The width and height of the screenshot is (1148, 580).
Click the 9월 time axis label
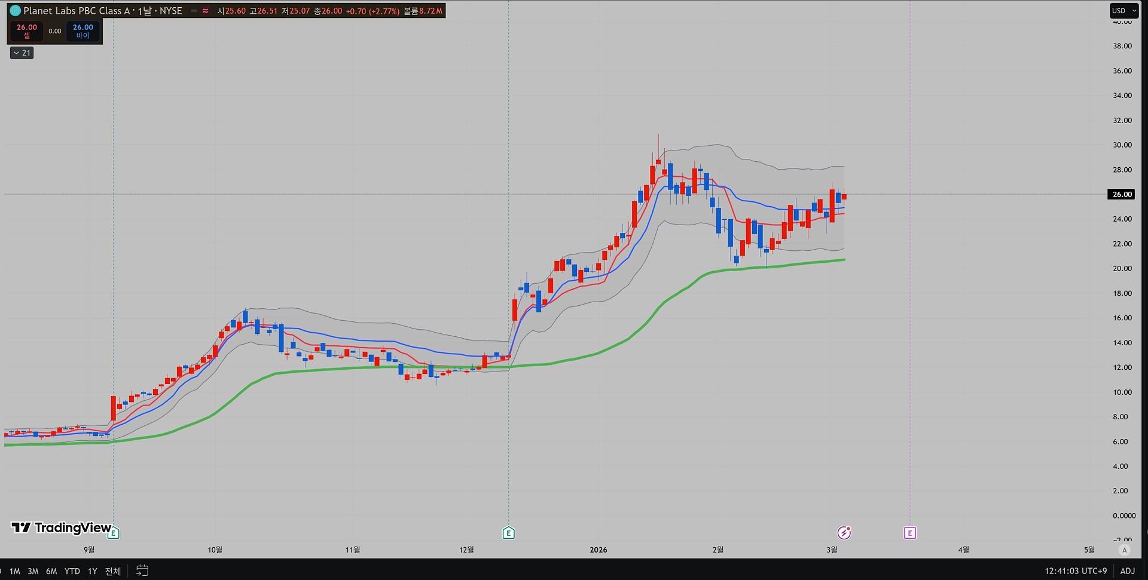pos(89,550)
